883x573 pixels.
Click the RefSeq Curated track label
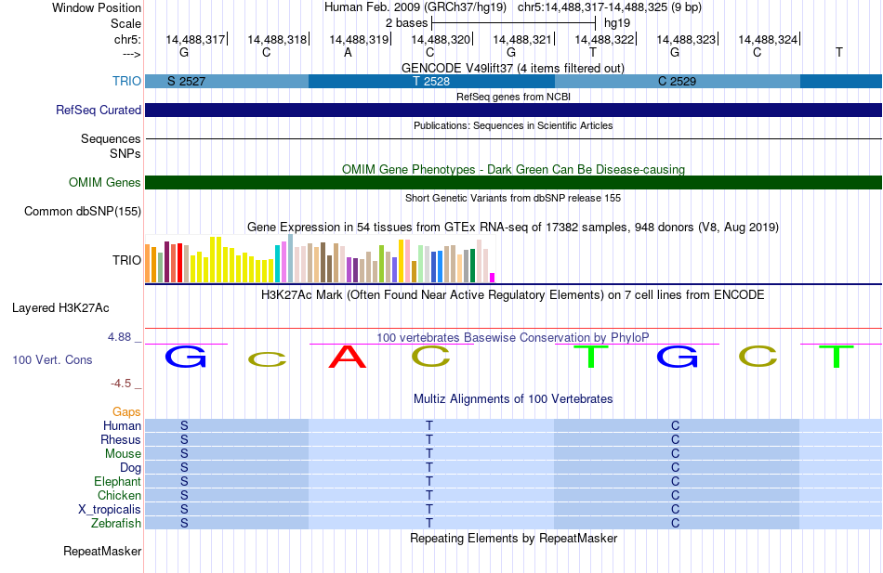coord(98,110)
